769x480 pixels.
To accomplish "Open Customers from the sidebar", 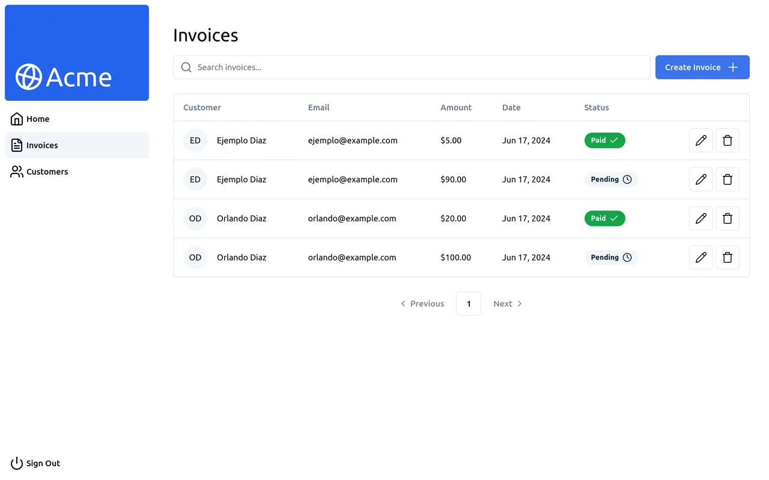I will point(47,172).
